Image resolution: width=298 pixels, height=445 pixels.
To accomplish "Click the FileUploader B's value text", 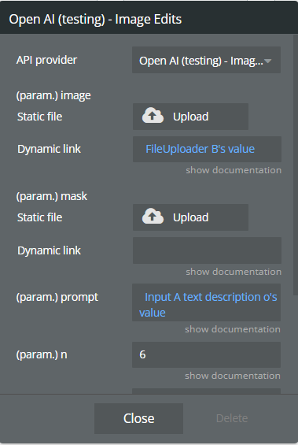I will [x=200, y=149].
